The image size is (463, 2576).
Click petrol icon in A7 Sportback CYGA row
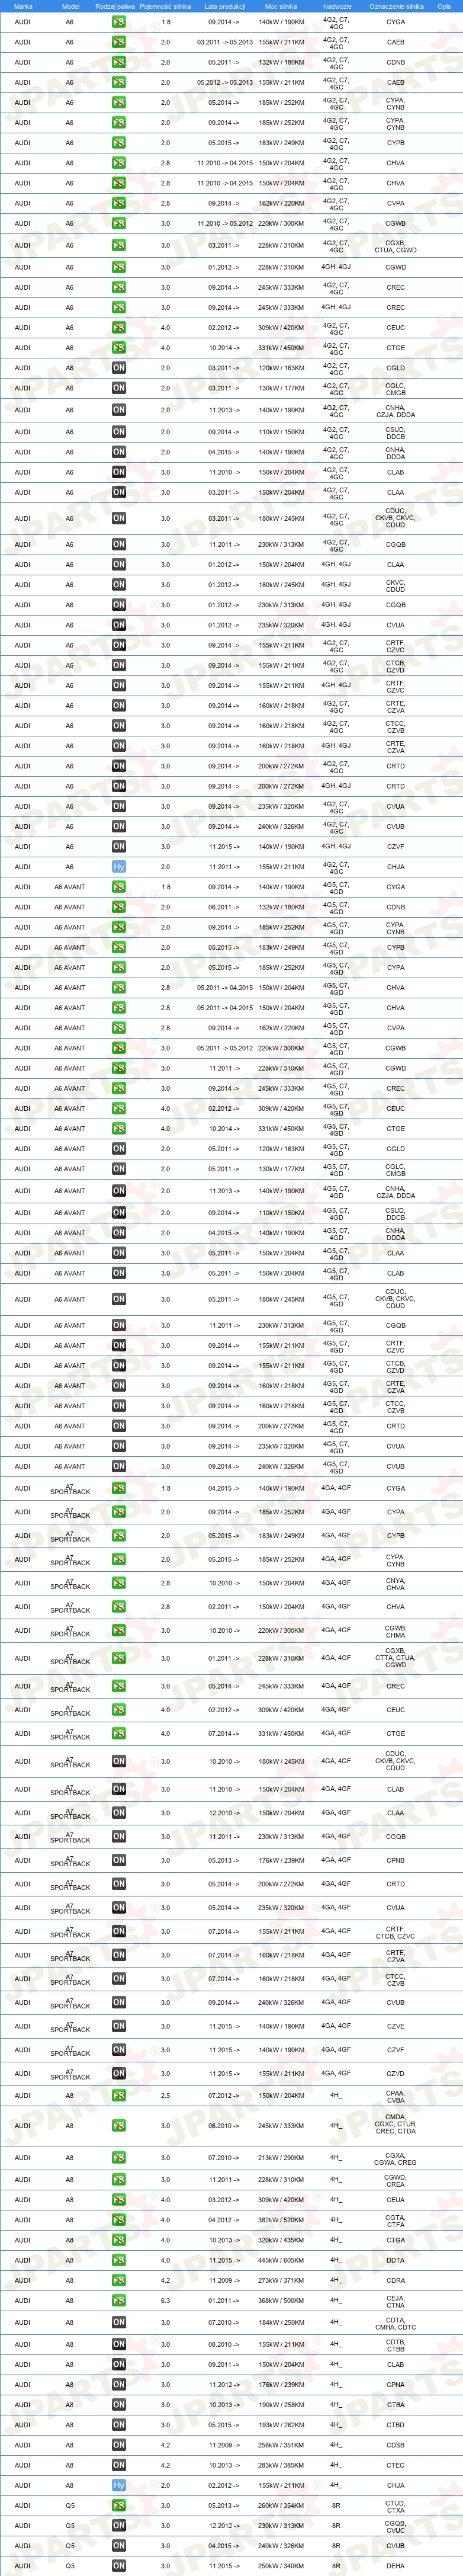[119, 1488]
